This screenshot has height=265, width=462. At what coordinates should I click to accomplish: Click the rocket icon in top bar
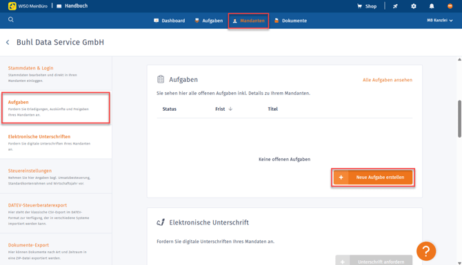point(395,6)
